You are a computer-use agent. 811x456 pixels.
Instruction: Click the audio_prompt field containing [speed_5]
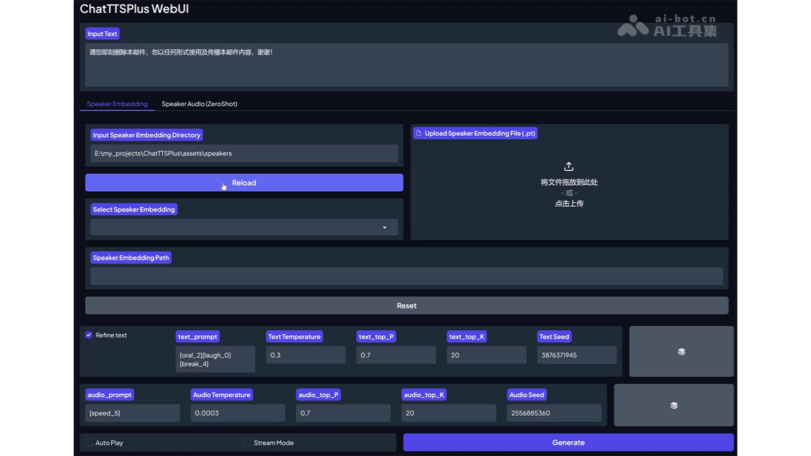pyautogui.click(x=132, y=413)
